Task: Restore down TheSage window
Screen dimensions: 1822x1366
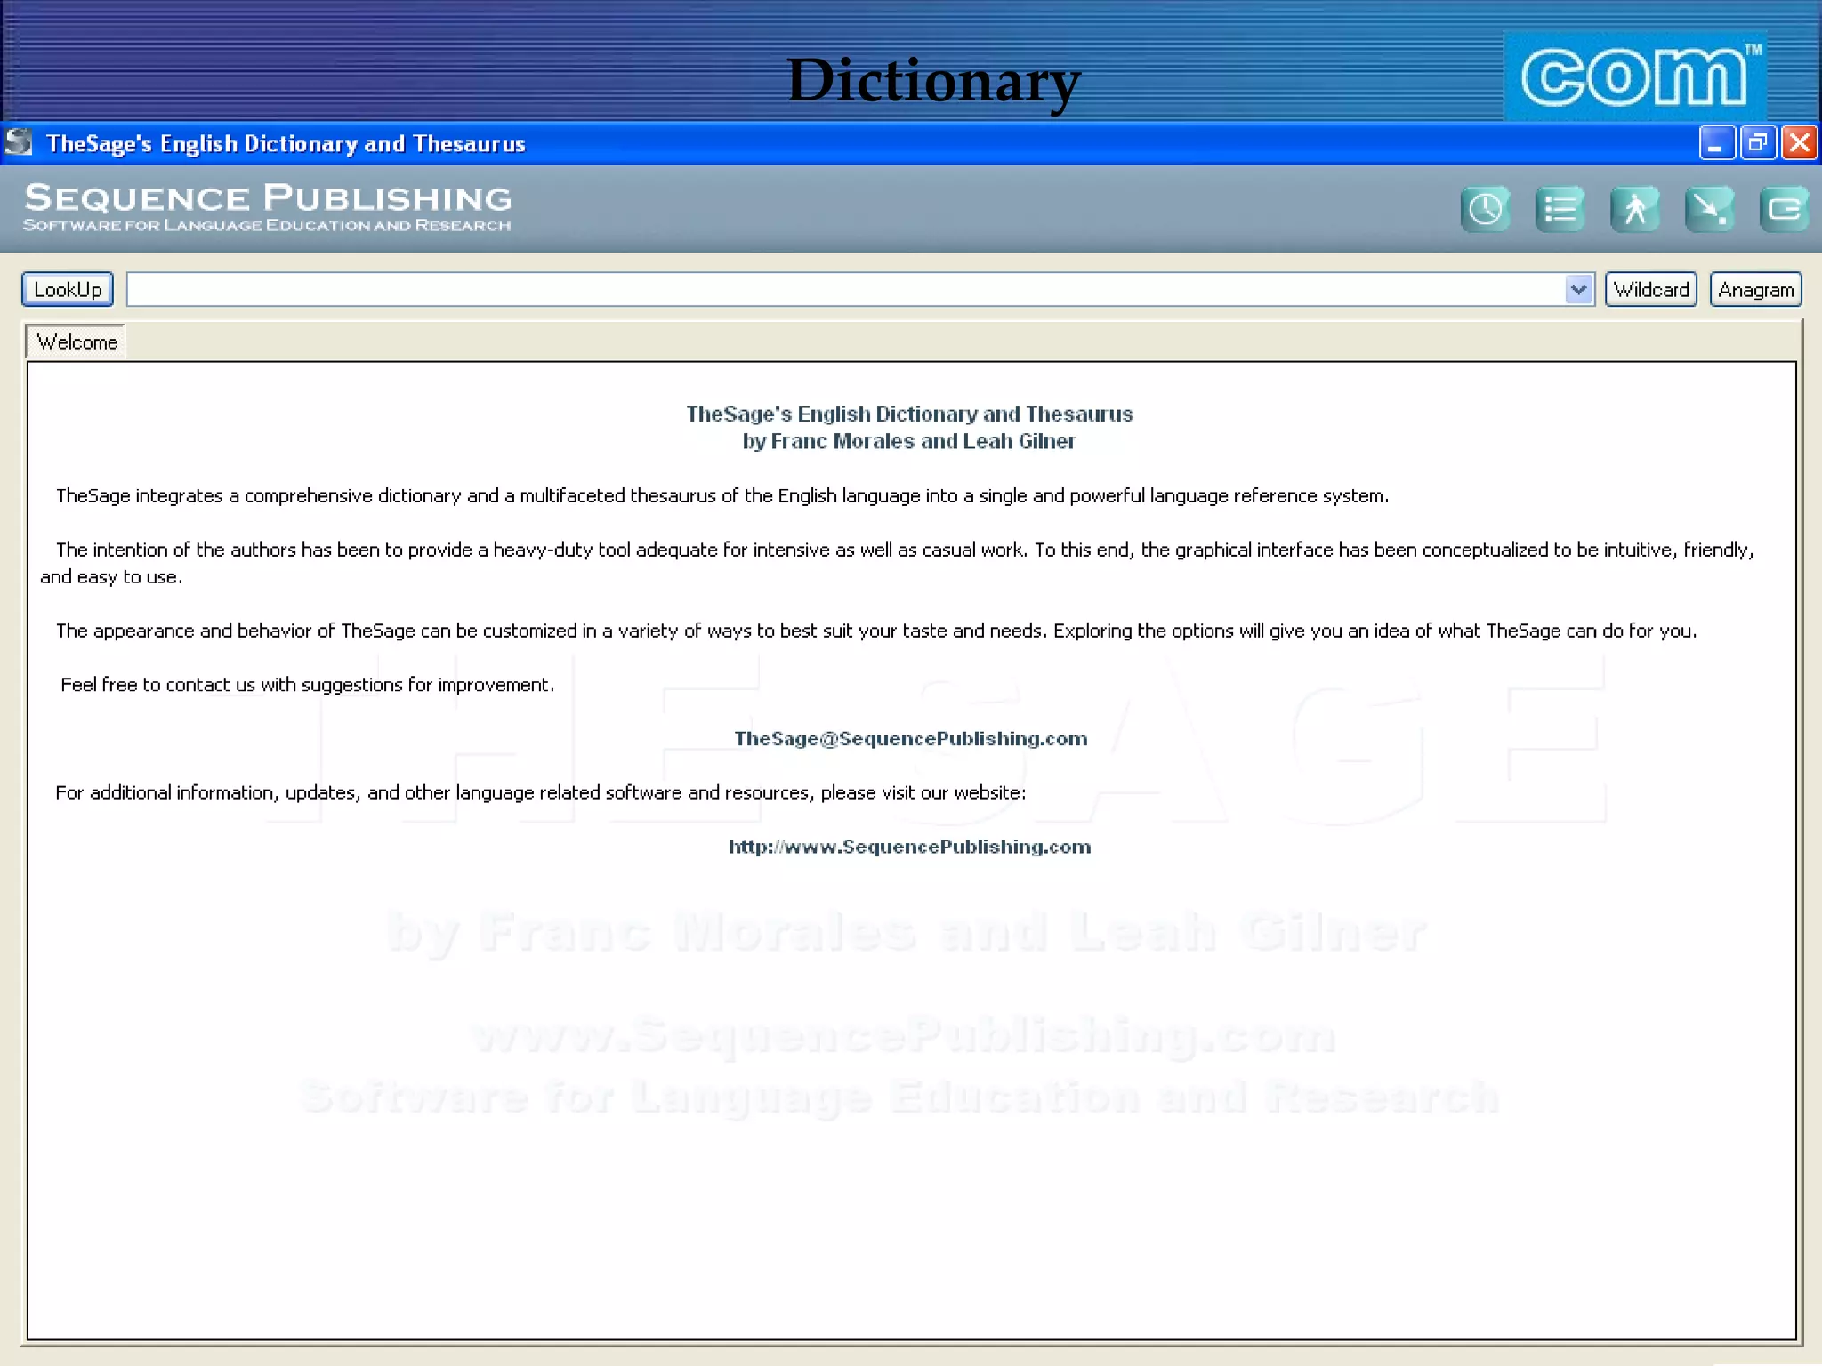Action: tap(1758, 142)
